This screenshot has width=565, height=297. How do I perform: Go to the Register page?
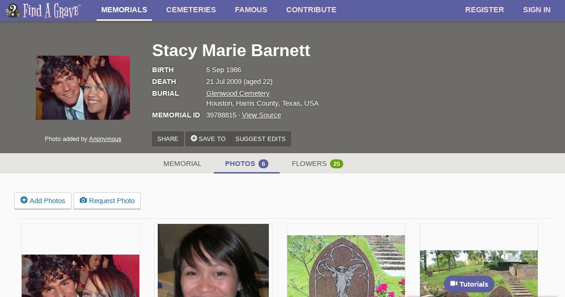(484, 10)
